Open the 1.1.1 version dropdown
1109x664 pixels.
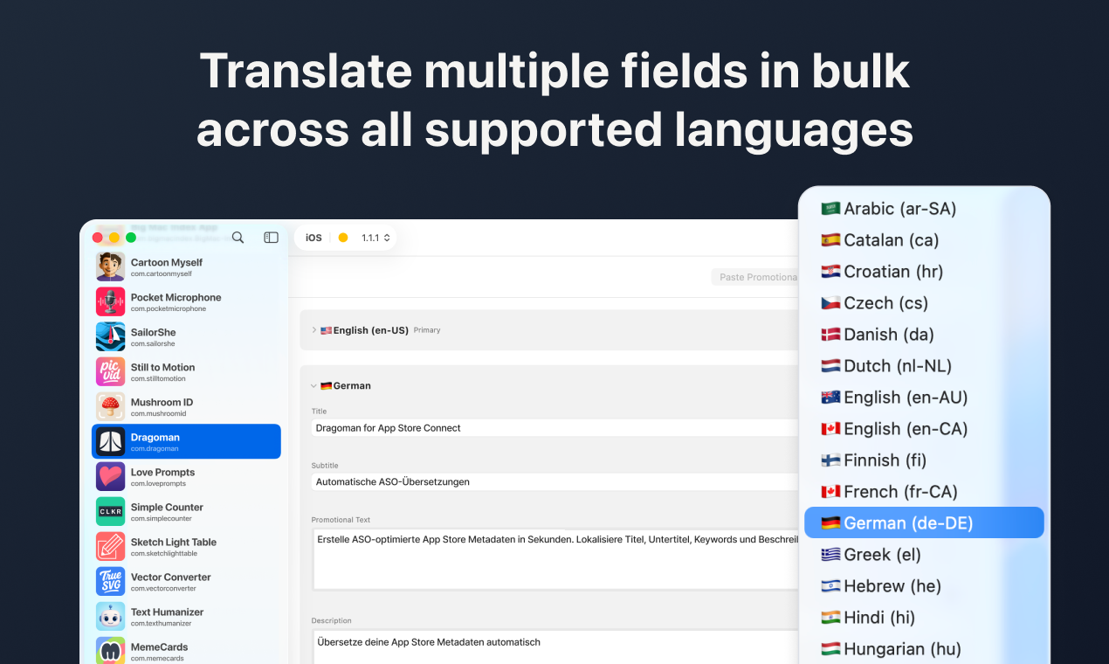376,238
